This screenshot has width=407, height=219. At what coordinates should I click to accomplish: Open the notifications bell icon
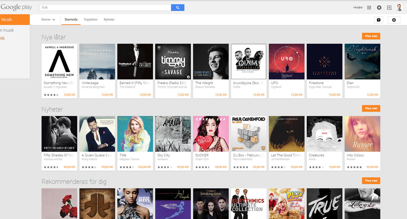click(x=379, y=8)
